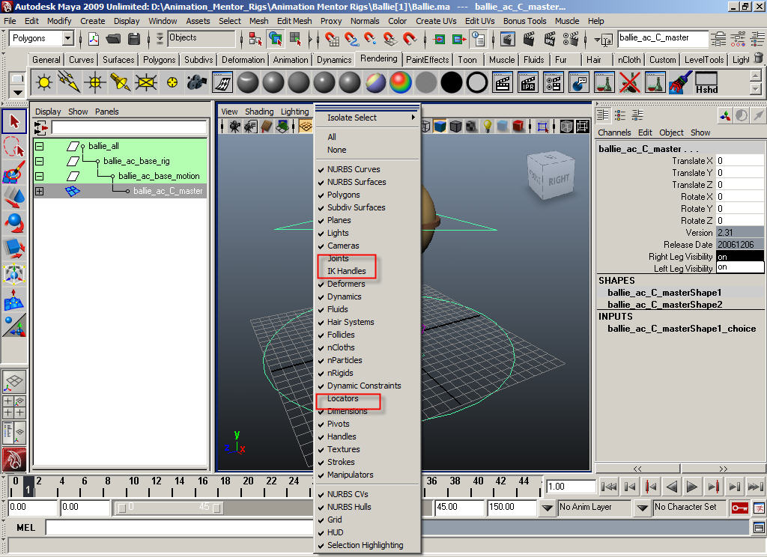Toggle NURBS Curves visibility
Screen dimensions: 767x557
pyautogui.click(x=354, y=169)
